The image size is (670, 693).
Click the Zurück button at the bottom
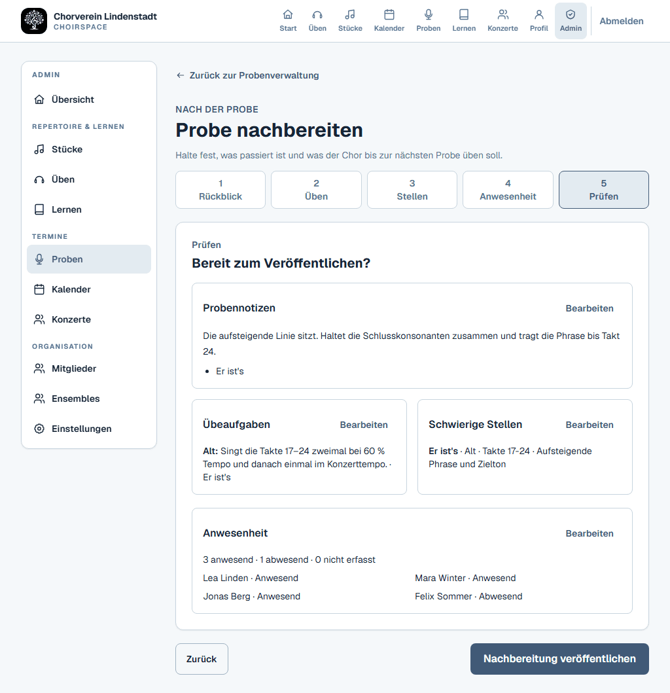tap(202, 659)
